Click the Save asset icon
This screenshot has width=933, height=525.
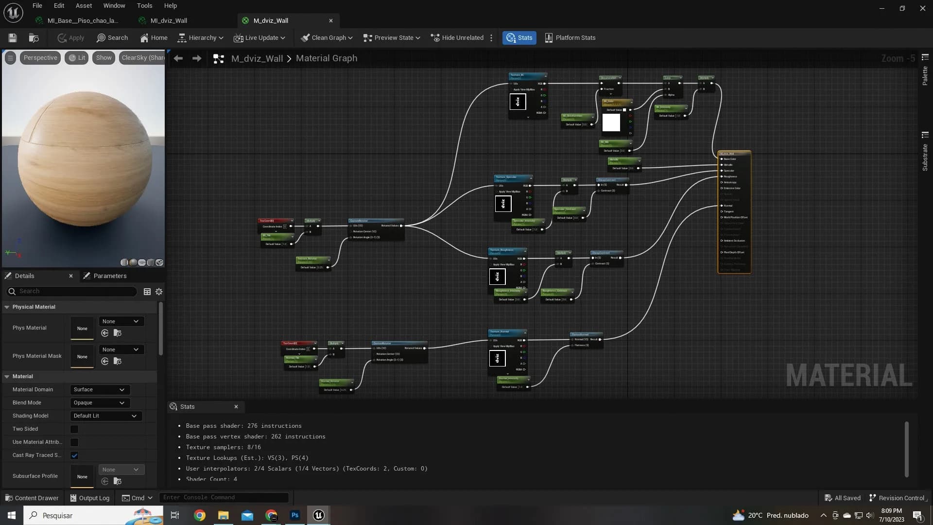pos(13,38)
